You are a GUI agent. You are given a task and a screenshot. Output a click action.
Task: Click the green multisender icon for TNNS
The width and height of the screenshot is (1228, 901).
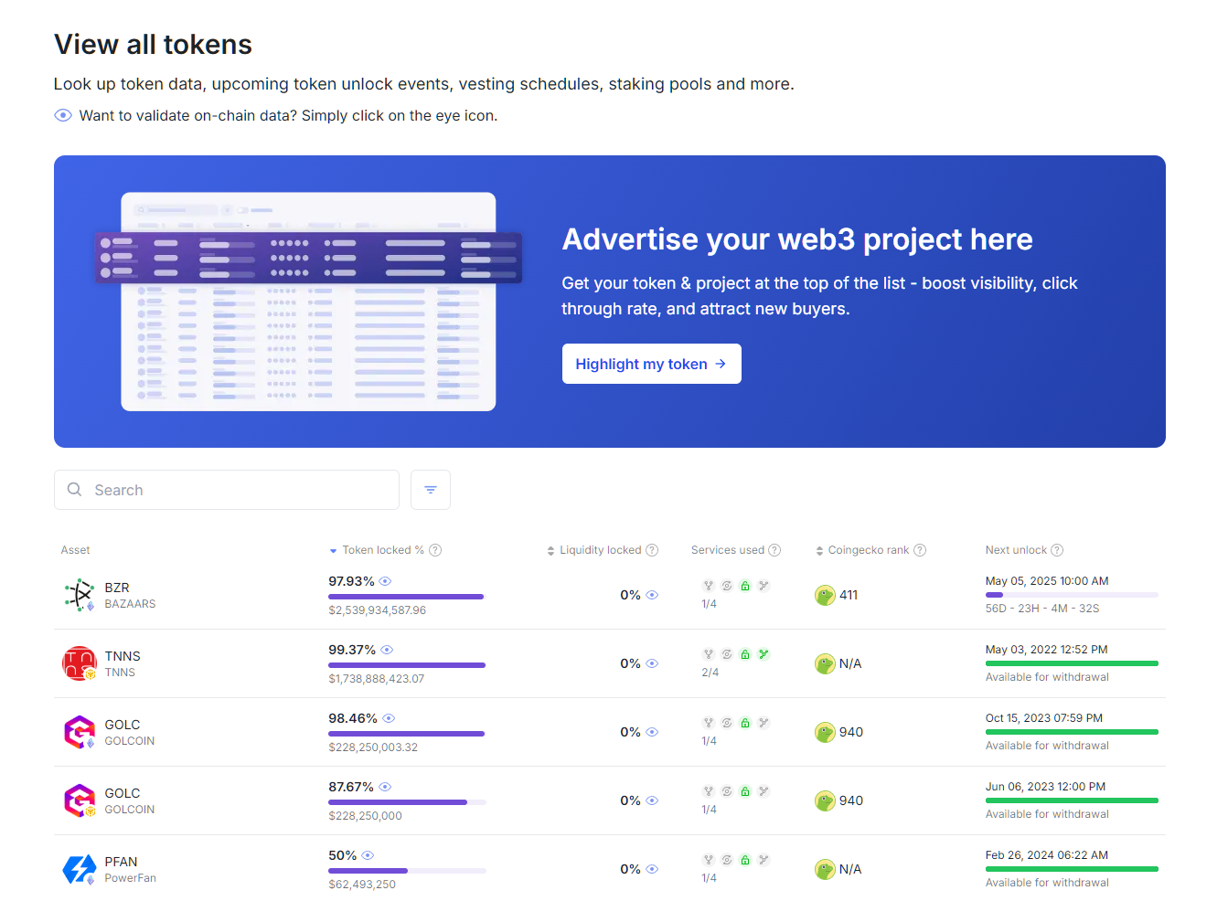coord(763,654)
